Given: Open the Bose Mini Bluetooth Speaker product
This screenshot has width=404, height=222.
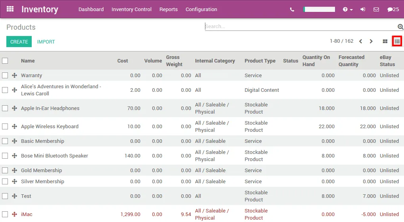Looking at the screenshot, I should (54, 156).
